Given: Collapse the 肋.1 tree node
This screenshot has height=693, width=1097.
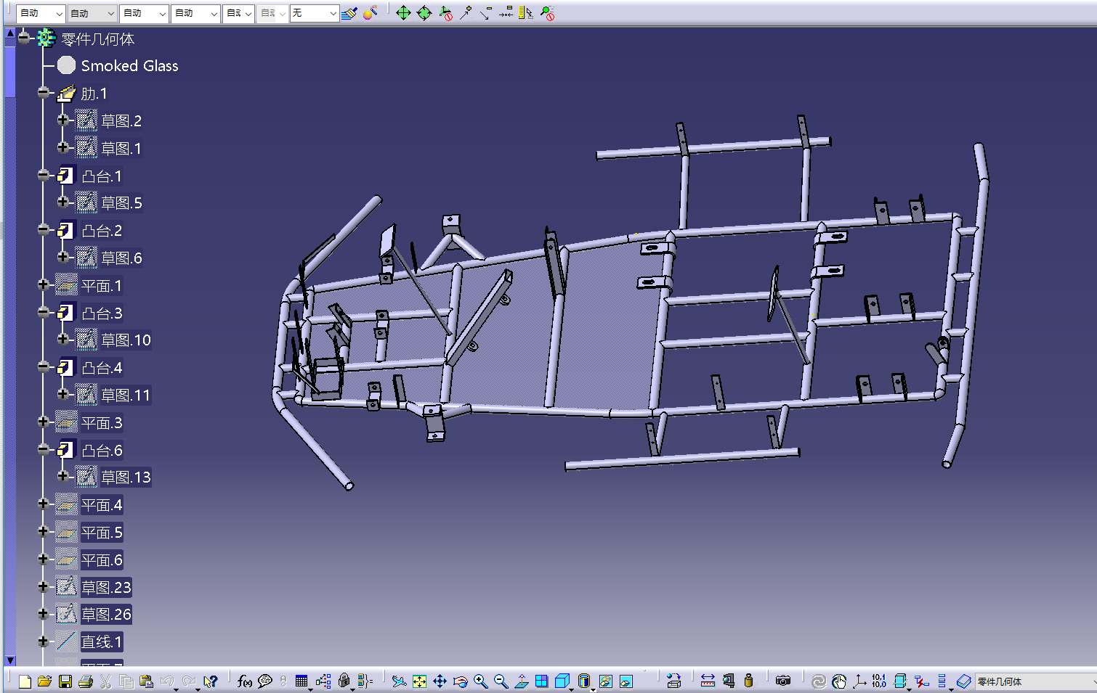Looking at the screenshot, I should pos(43,93).
